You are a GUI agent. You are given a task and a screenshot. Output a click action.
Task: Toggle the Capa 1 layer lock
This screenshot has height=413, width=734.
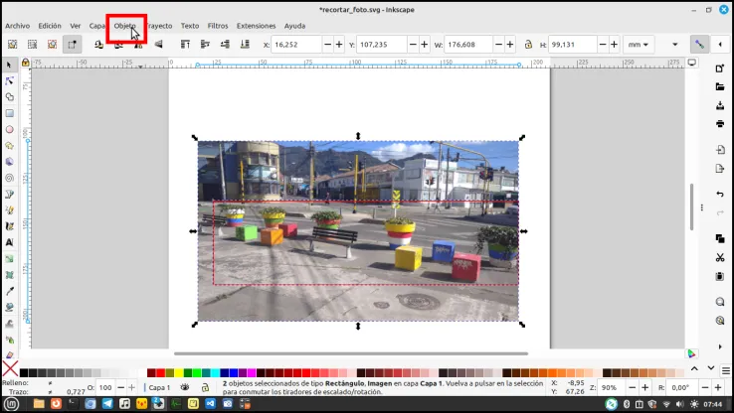[205, 387]
